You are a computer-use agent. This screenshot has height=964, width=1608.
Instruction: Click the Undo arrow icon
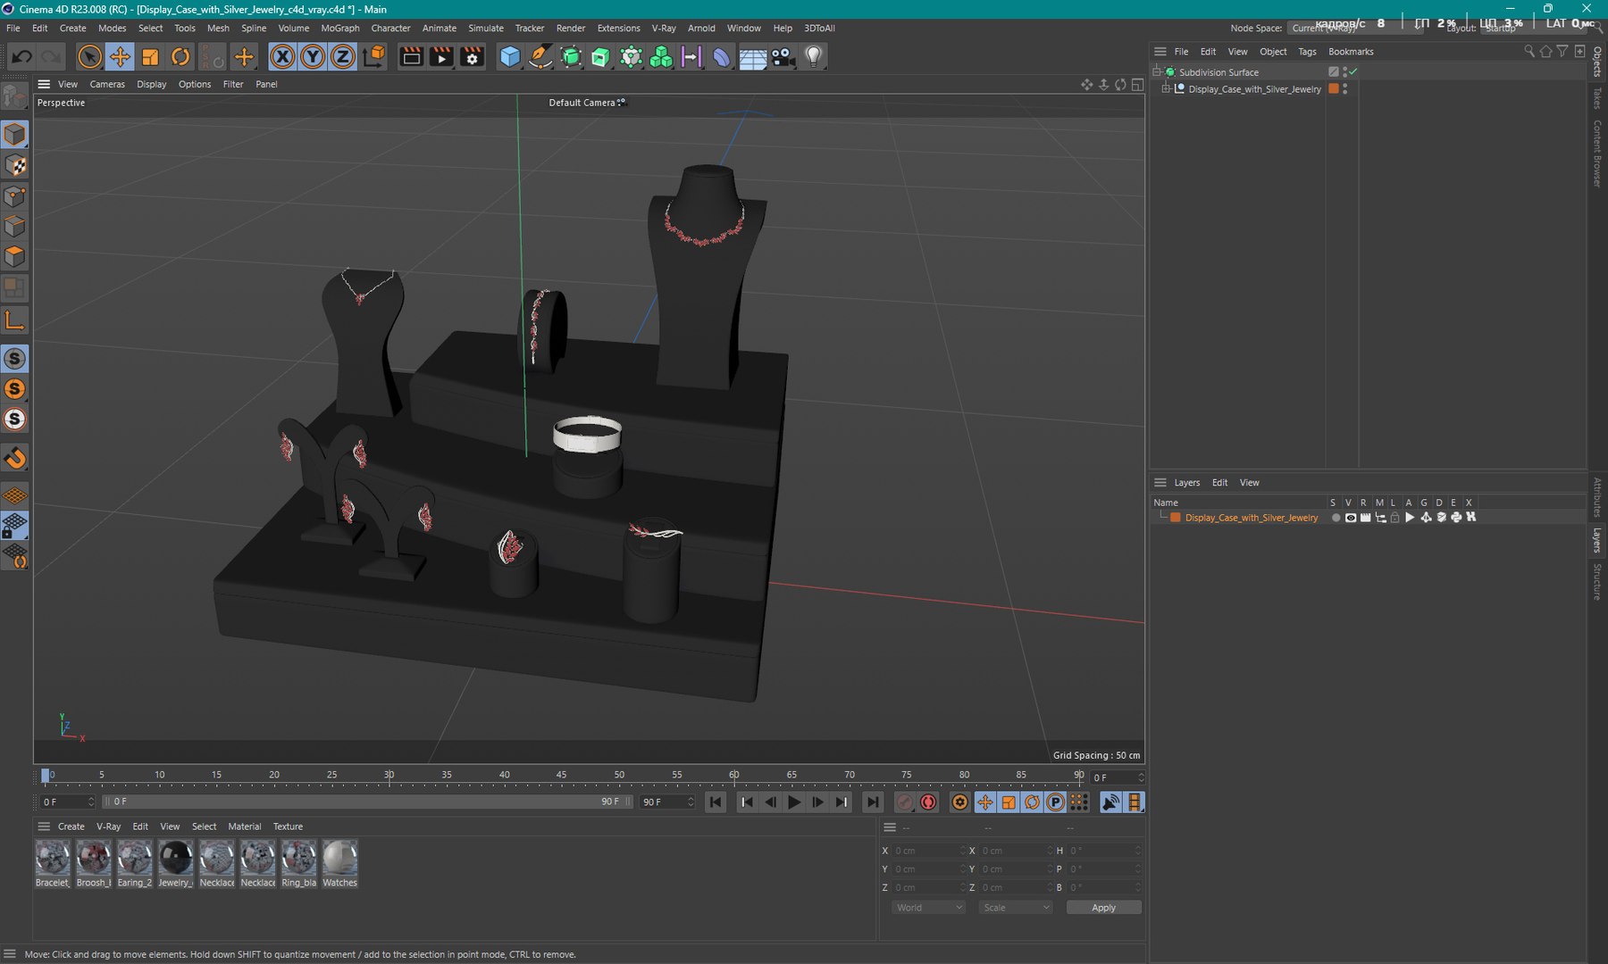[21, 57]
